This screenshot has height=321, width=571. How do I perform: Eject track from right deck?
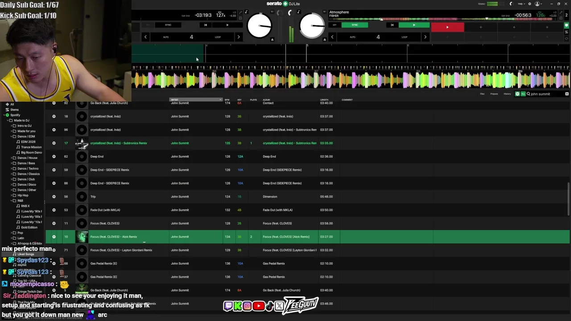[x=325, y=40]
